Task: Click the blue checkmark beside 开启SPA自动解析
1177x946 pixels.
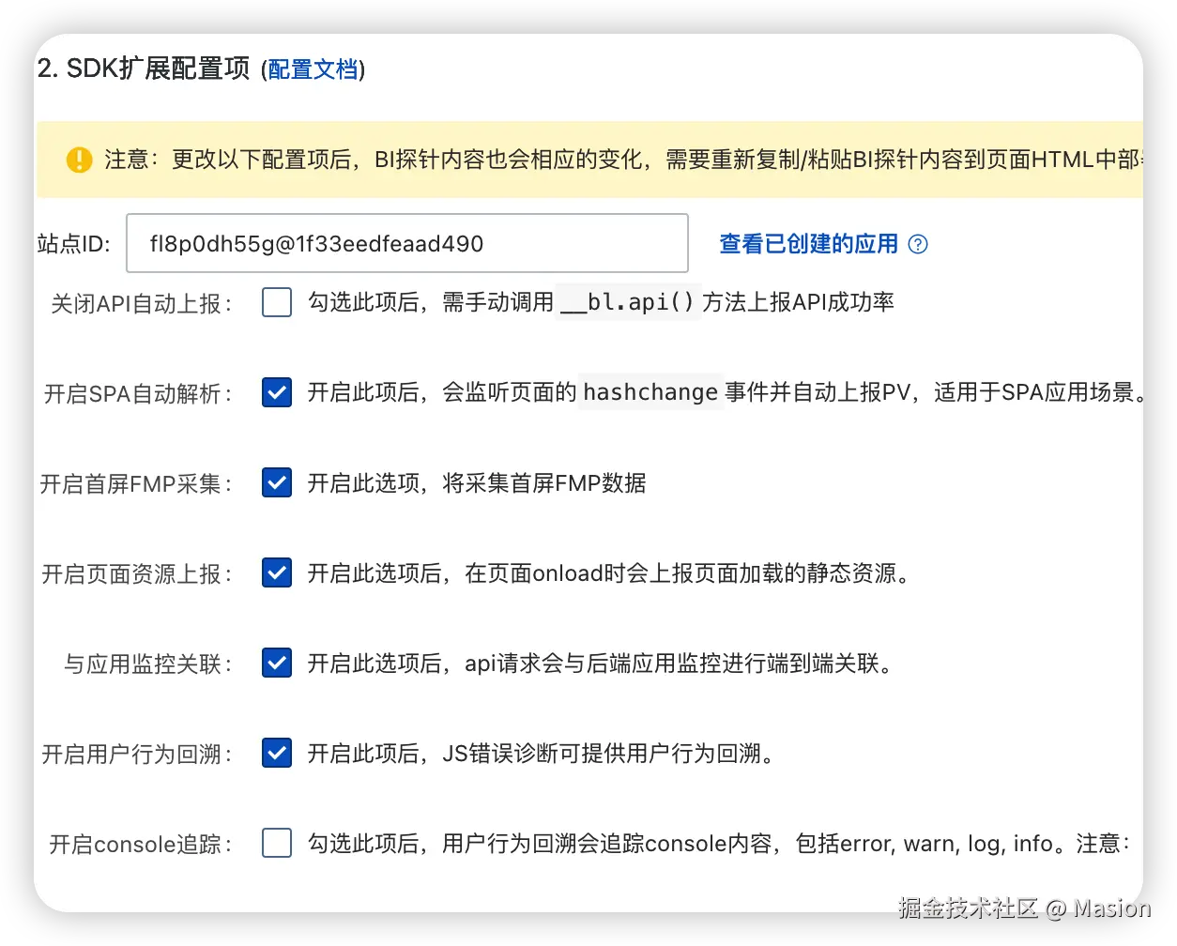Action: coord(276,392)
